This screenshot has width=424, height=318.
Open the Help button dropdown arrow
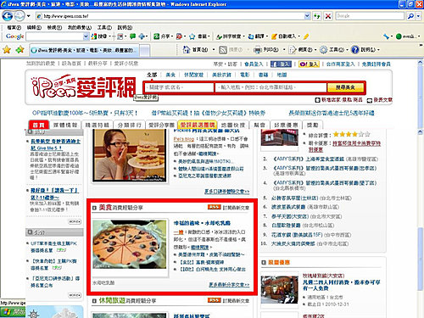tap(378, 50)
